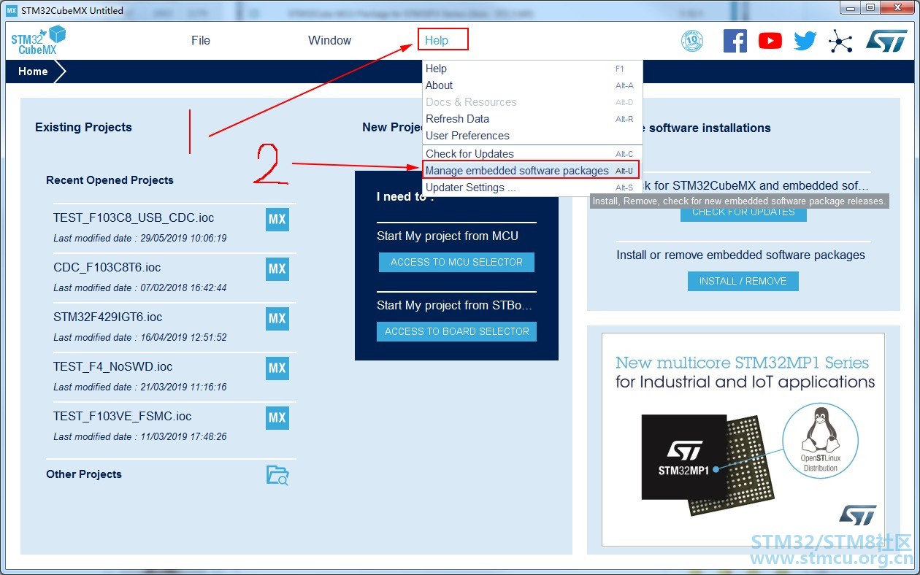Click the 10 years anniversary badge
The width and height of the screenshot is (920, 575).
coord(691,41)
